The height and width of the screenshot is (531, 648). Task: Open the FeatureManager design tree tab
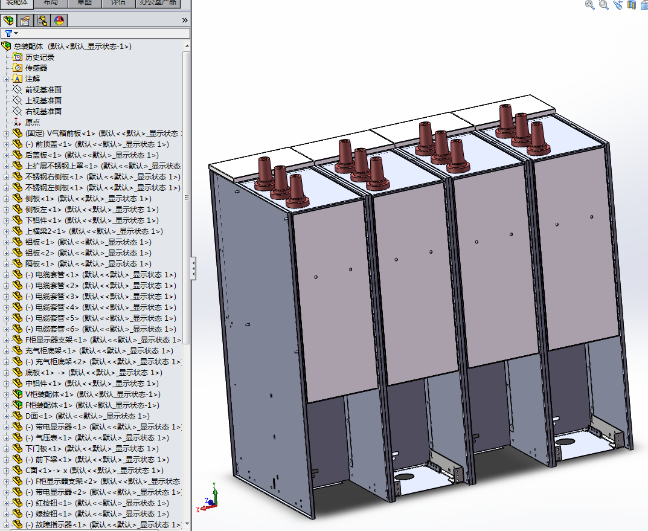tap(8, 21)
